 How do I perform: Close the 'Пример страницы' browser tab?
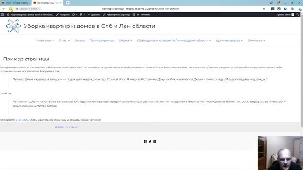tap(61, 3)
